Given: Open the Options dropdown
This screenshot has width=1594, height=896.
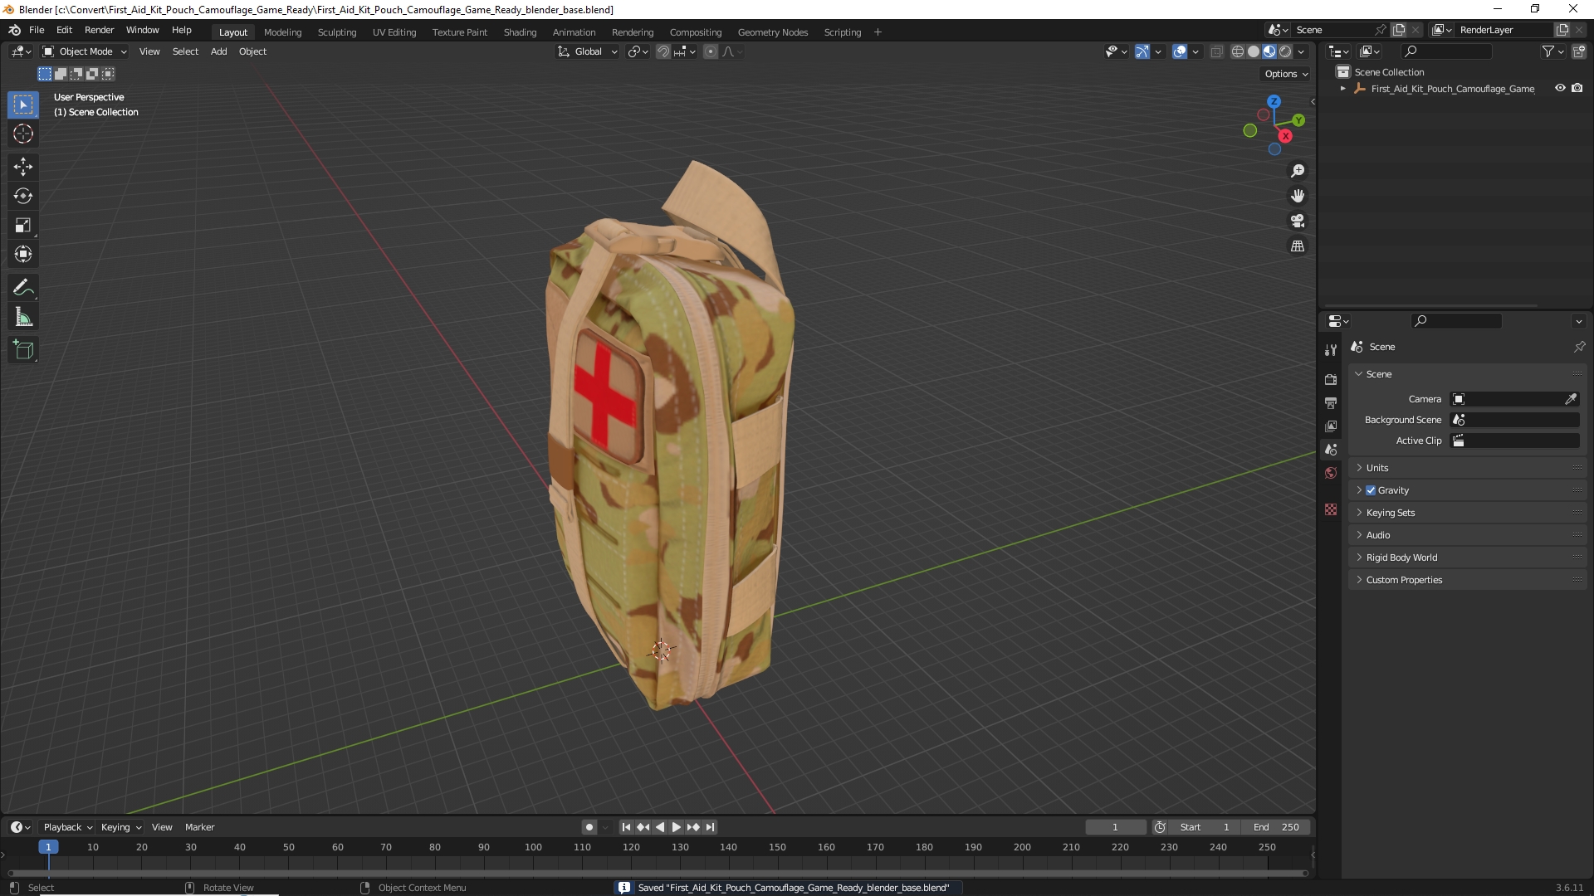Looking at the screenshot, I should [1285, 74].
